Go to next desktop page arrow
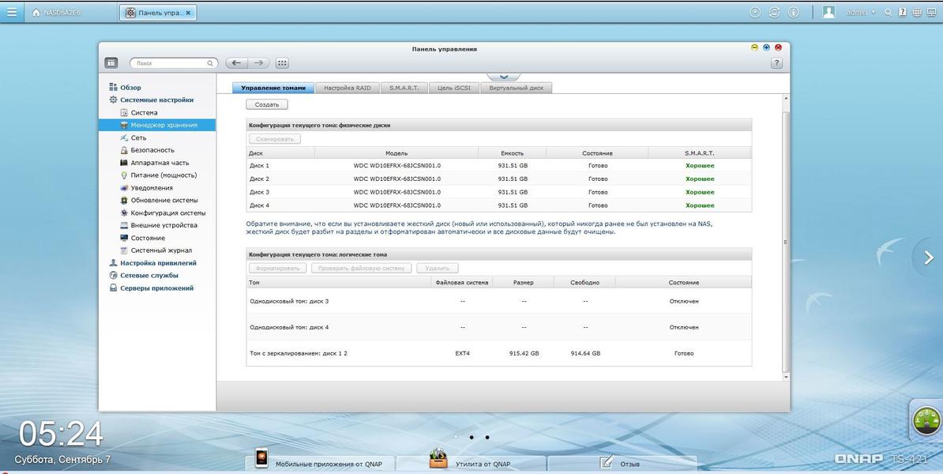943x474 pixels. coord(927,258)
